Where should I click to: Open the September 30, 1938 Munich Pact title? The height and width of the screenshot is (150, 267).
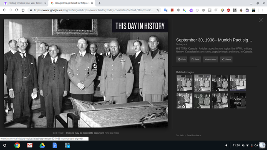click(x=214, y=40)
